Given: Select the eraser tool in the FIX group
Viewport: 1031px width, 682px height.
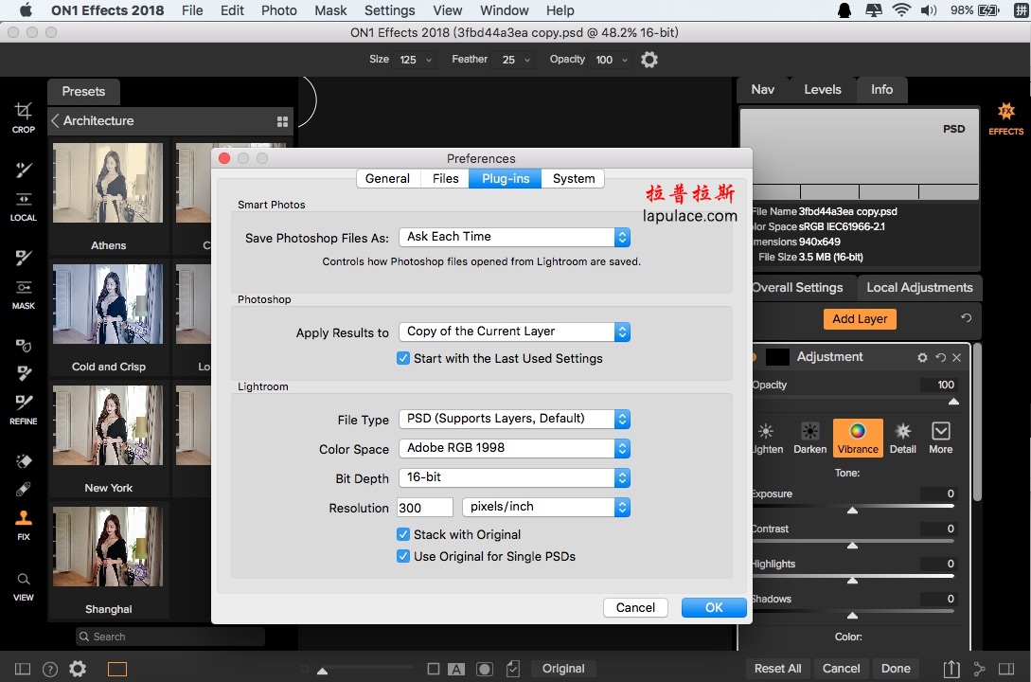Looking at the screenshot, I should (23, 461).
